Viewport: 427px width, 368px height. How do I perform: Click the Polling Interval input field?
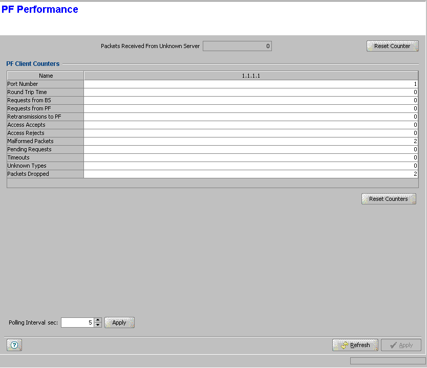point(77,323)
